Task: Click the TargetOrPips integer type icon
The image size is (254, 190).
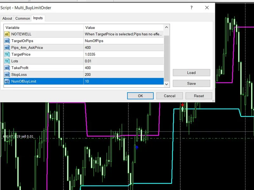Action: [7, 41]
